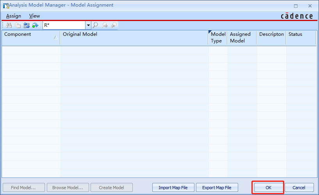Click the find previous magnifier icon
This screenshot has width=319, height=195.
[114, 25]
